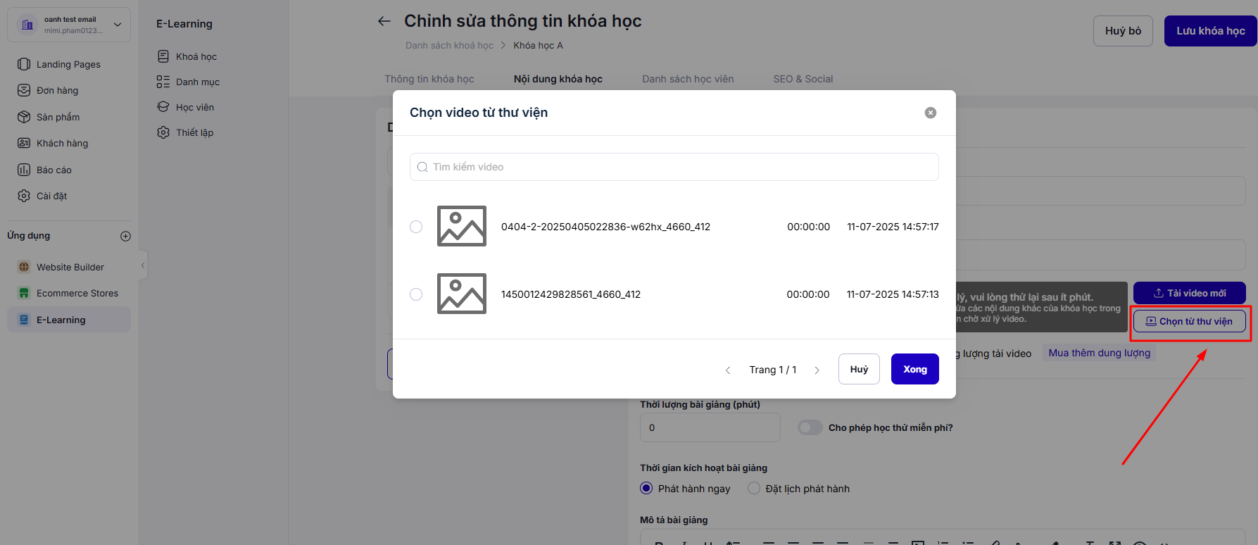The width and height of the screenshot is (1258, 545).
Task: Collapse the sidebar using the edge chevron
Action: [143, 265]
